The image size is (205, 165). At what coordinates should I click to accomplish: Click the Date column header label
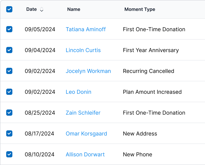pyautogui.click(x=31, y=9)
